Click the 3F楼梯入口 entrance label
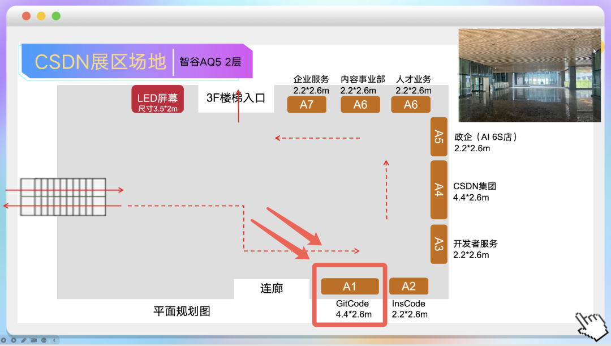Viewport: 611px width, 346px height. (x=235, y=96)
